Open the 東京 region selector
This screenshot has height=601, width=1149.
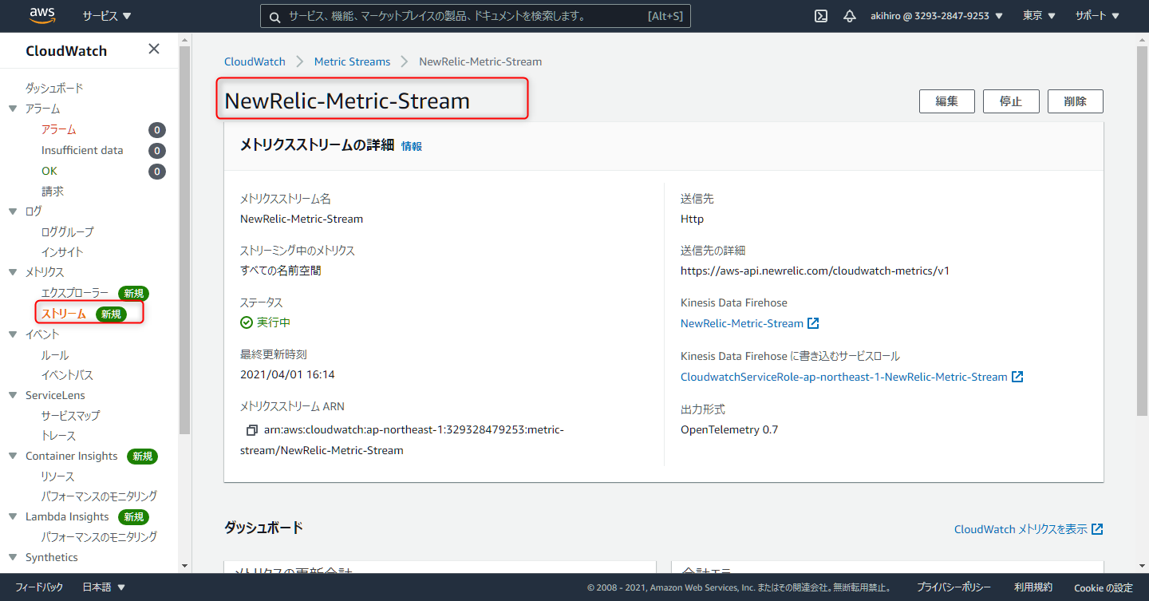tap(1039, 16)
